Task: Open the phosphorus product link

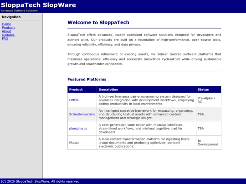Action: [x=78, y=129]
